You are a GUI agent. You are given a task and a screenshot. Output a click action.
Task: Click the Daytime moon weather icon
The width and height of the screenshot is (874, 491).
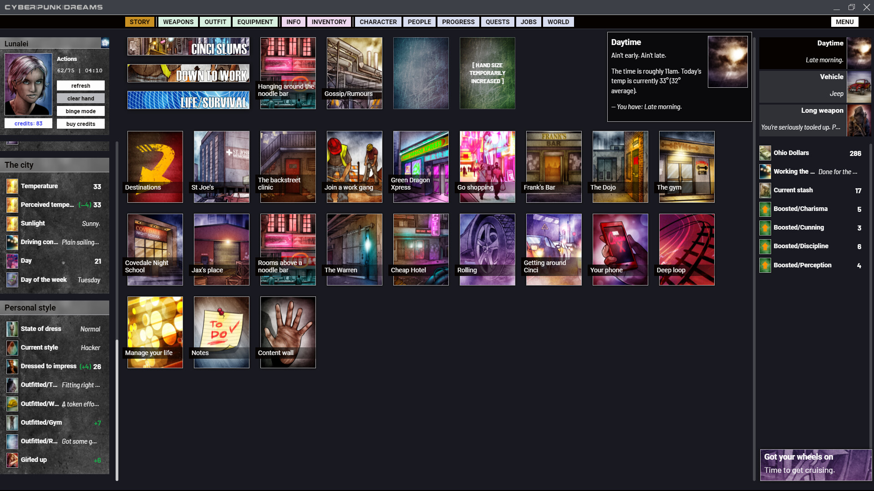click(860, 53)
